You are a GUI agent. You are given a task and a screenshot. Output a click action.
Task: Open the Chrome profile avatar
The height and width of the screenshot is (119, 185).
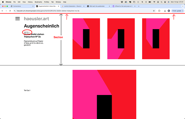[169, 11]
